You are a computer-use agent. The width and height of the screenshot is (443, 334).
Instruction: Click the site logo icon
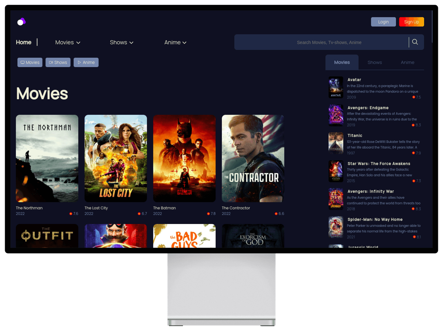21,22
